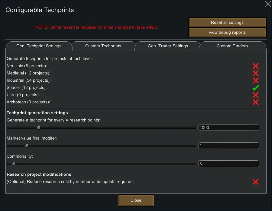Toggle Industrial tech level techprint generation
This screenshot has height=211, width=272.
click(255, 80)
